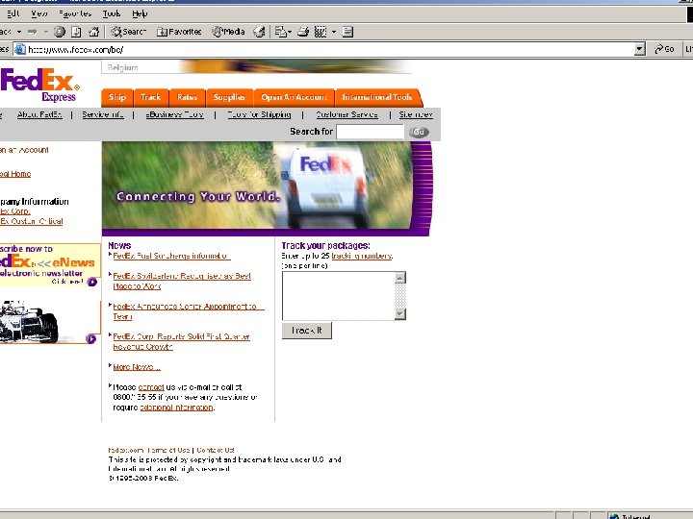Click the Track It button

307,330
